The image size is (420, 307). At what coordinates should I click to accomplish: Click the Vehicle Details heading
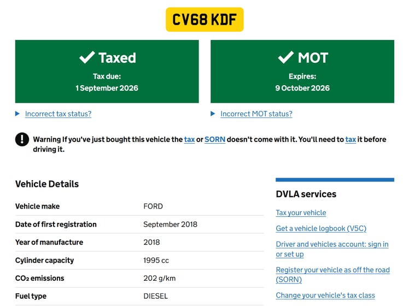click(47, 184)
